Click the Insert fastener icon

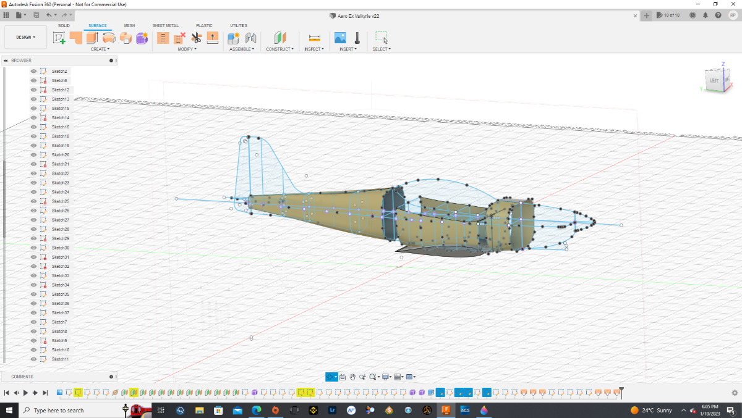tap(357, 38)
